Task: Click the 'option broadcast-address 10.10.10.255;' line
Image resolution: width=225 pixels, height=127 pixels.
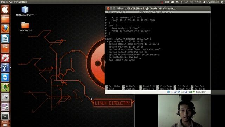Action: coord(134,55)
